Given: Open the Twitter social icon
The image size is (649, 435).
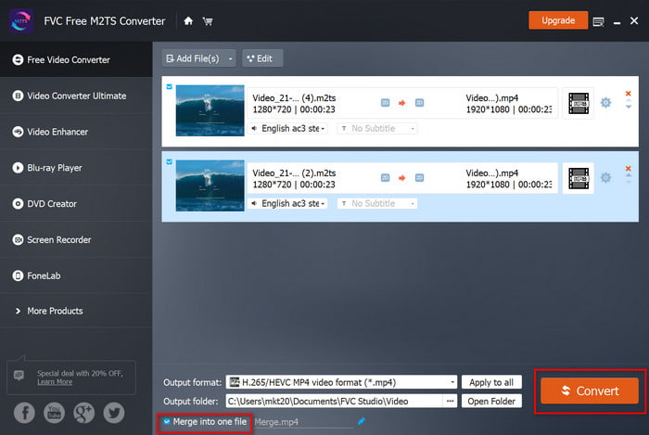Looking at the screenshot, I should (113, 412).
